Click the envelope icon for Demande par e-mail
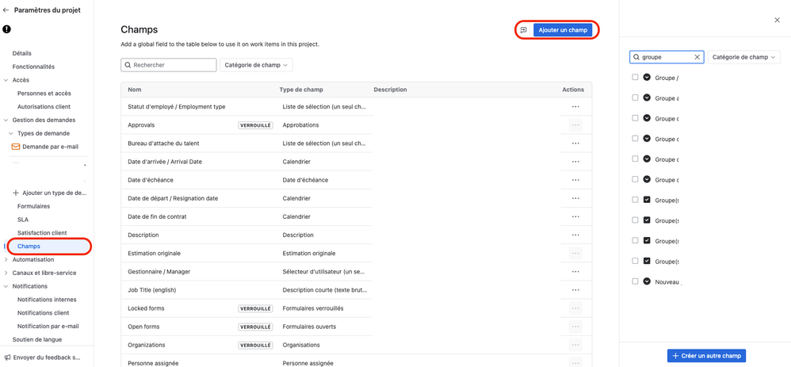Viewport: 791px width, 367px height. click(x=15, y=147)
